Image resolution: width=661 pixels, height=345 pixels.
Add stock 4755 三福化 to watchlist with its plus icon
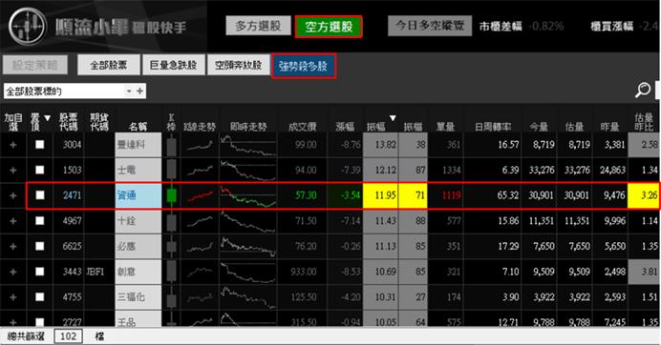click(13, 297)
